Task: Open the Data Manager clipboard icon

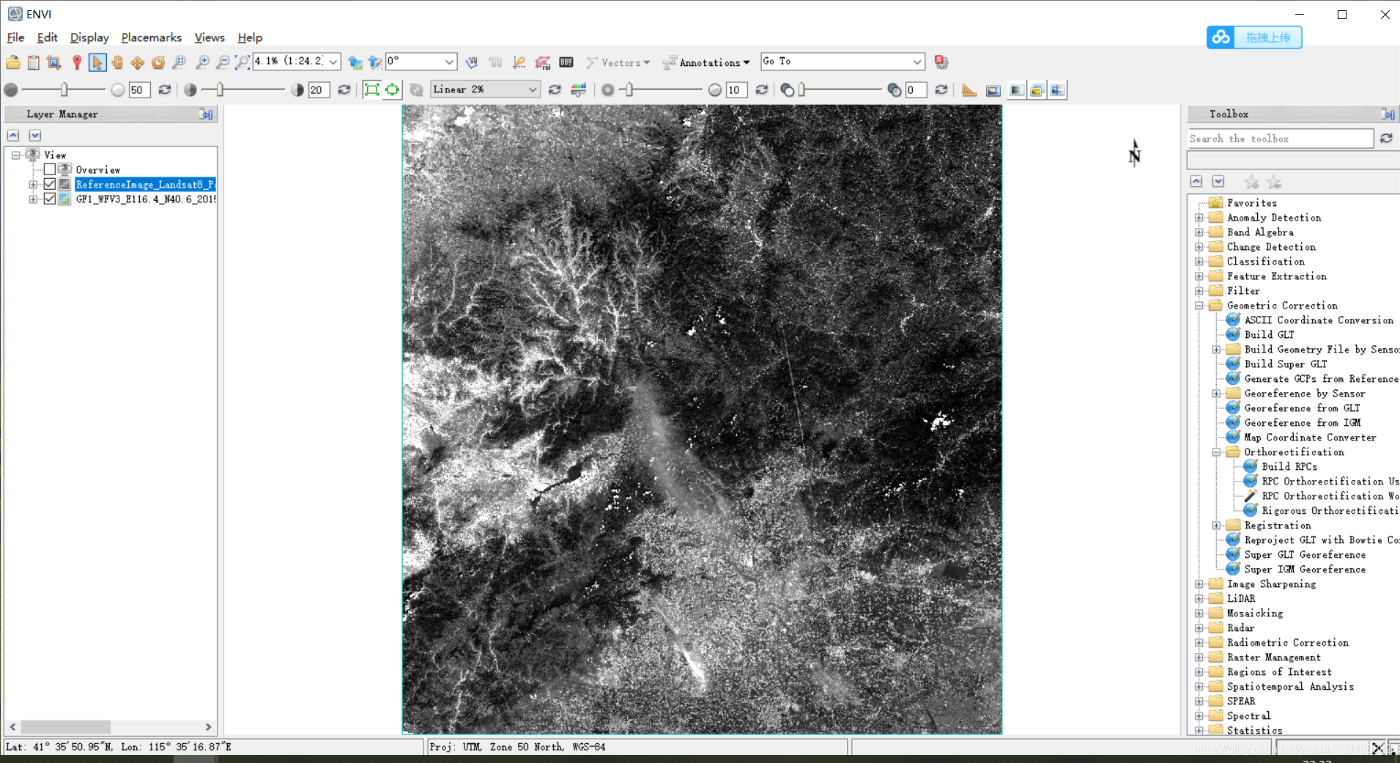Action: point(34,62)
